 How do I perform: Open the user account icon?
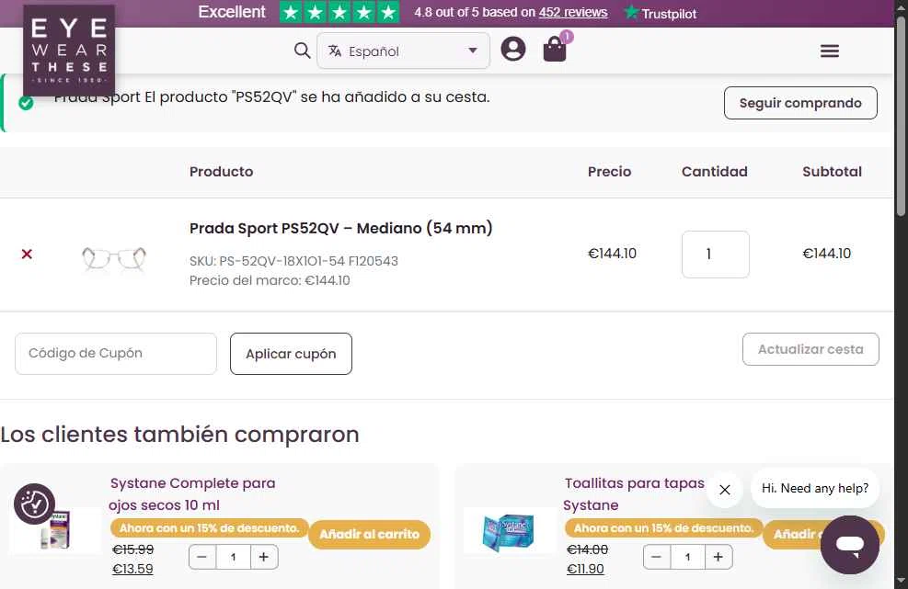(513, 50)
